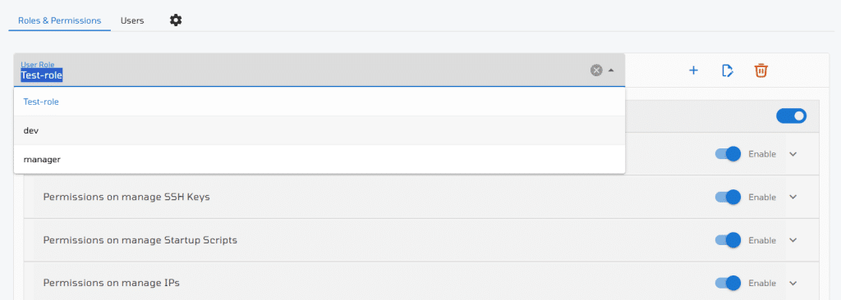Expand the manage SSH Keys chevron
Screen dimensions: 841x300
(793, 198)
